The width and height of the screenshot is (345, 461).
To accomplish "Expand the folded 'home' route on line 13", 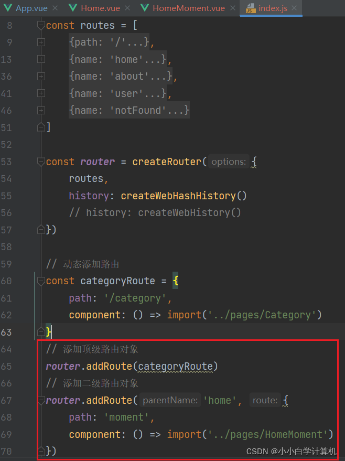I will tap(41, 59).
